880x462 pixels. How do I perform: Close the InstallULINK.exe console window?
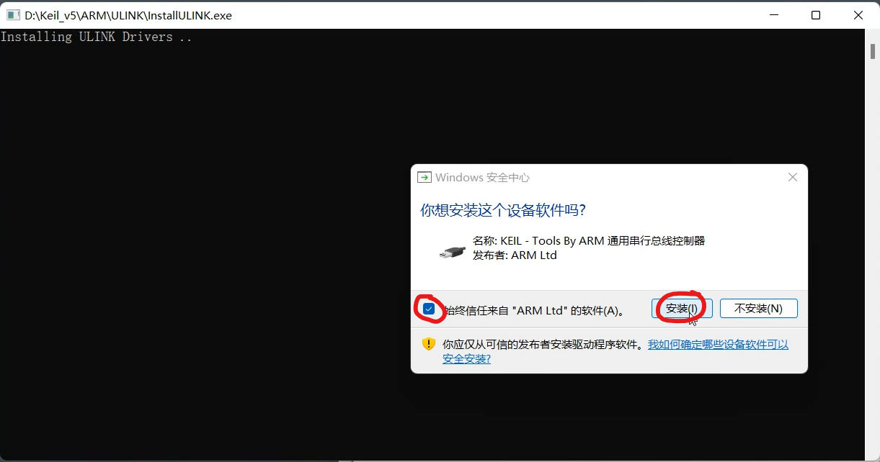pos(858,15)
